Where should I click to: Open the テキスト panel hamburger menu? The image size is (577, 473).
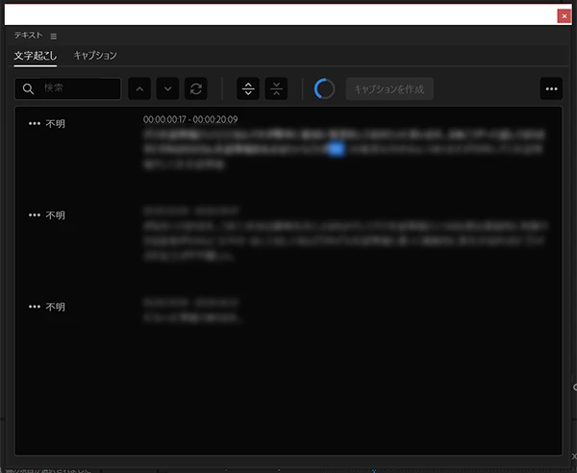click(x=54, y=36)
